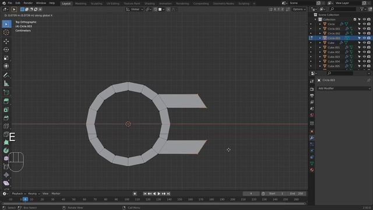
Task: Expand the Circle object tree
Action: 320,24
